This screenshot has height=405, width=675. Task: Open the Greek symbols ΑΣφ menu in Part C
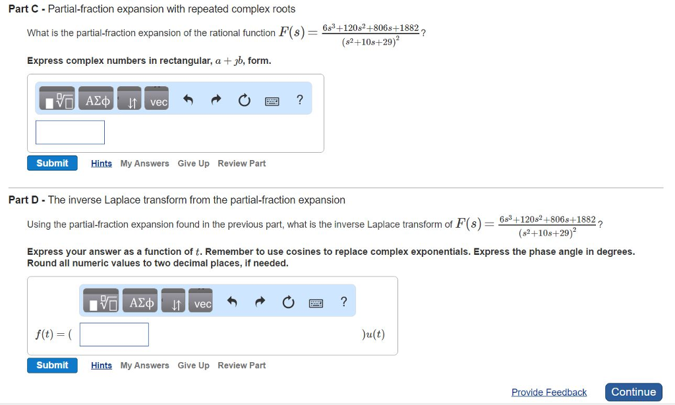[95, 99]
